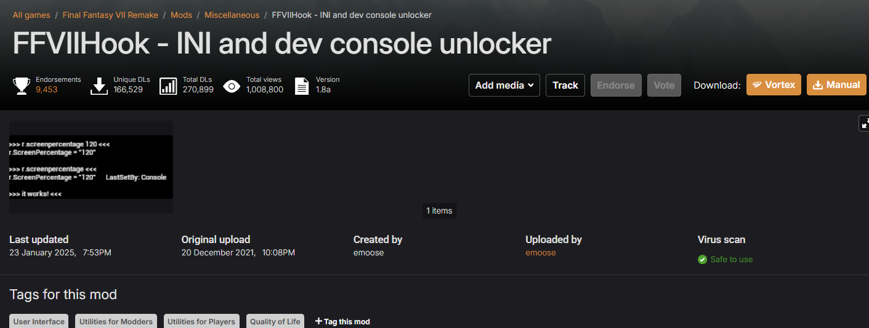Viewport: 869px width, 328px height.
Task: Open the console screenshot thumbnail
Action: click(x=91, y=167)
